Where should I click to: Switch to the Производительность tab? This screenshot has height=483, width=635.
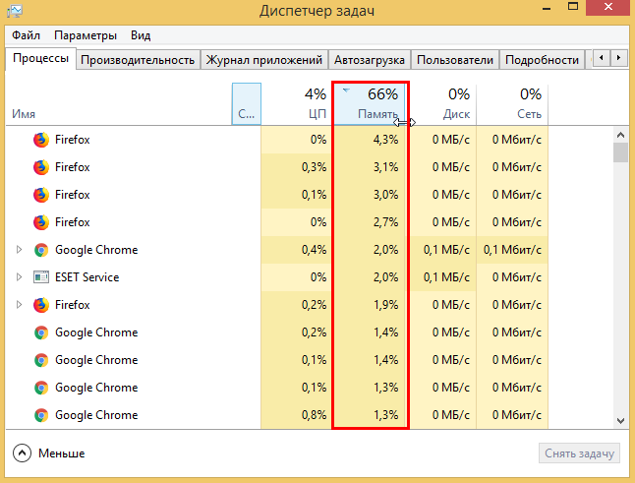pyautogui.click(x=138, y=60)
